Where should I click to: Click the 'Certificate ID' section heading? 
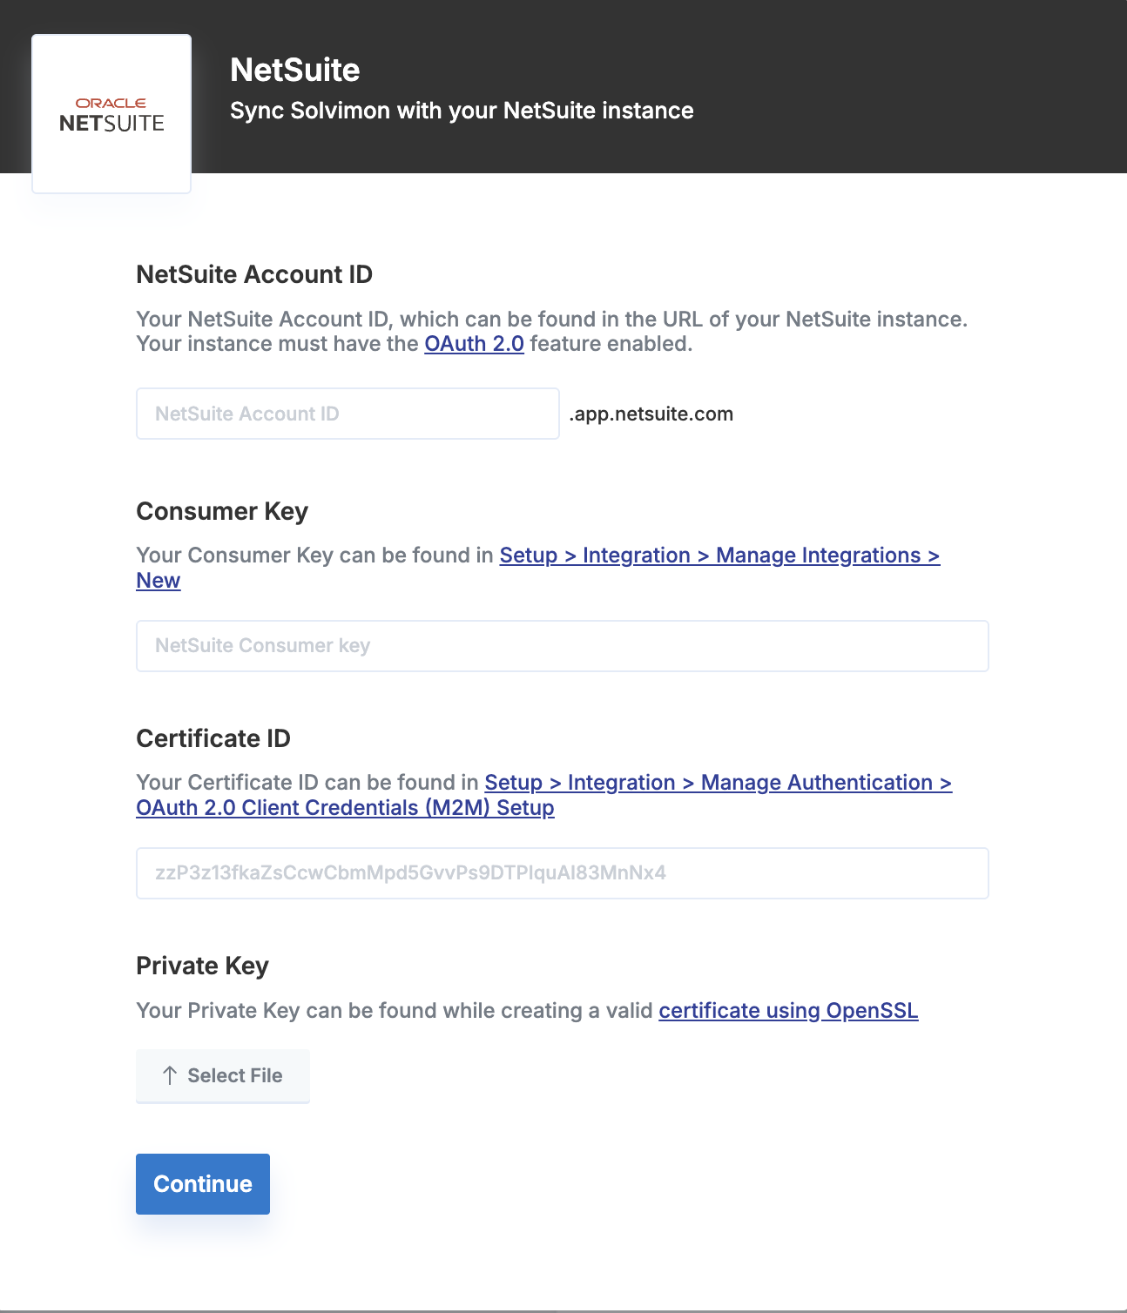point(213,738)
